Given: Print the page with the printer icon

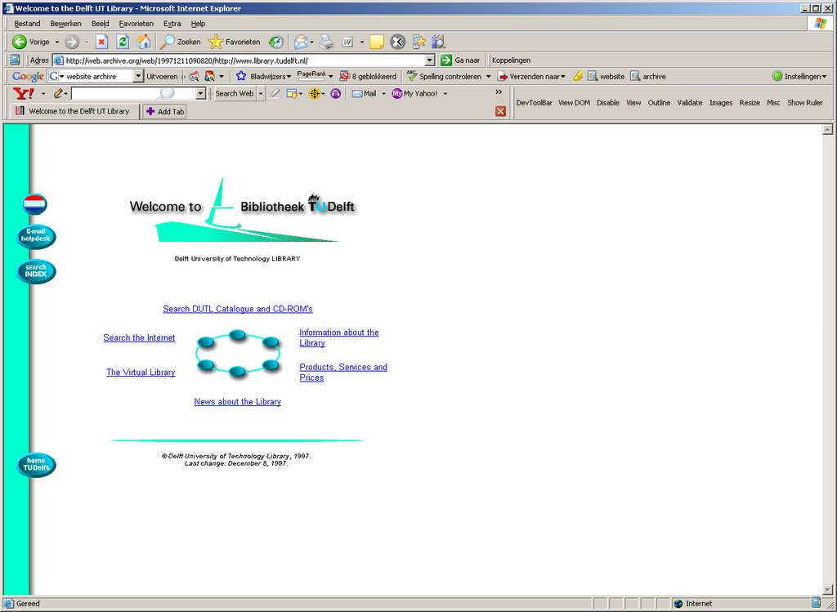Looking at the screenshot, I should pos(326,42).
